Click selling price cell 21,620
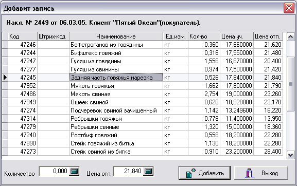The image size is (297, 186). 268,45
